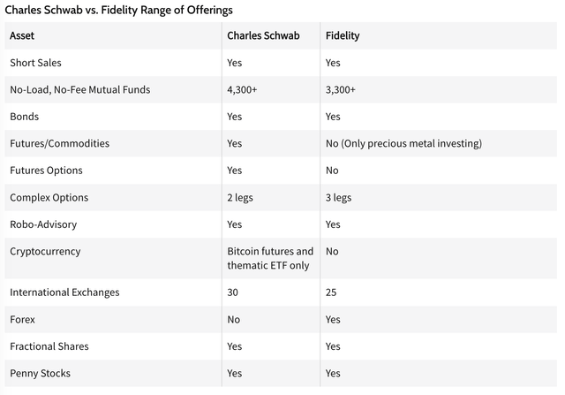Click the '3,300+' mutual funds cell
The image size is (565, 395).
coord(343,89)
